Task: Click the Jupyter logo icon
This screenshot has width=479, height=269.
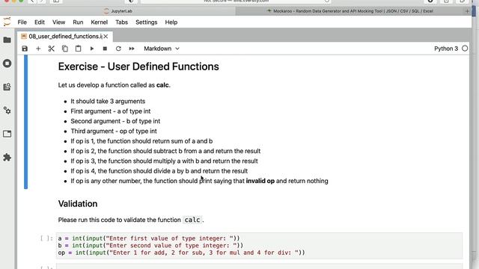Action: click(x=7, y=22)
